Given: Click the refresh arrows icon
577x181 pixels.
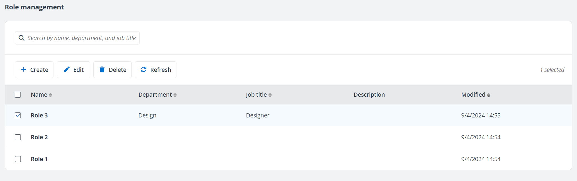Looking at the screenshot, I should (x=143, y=70).
